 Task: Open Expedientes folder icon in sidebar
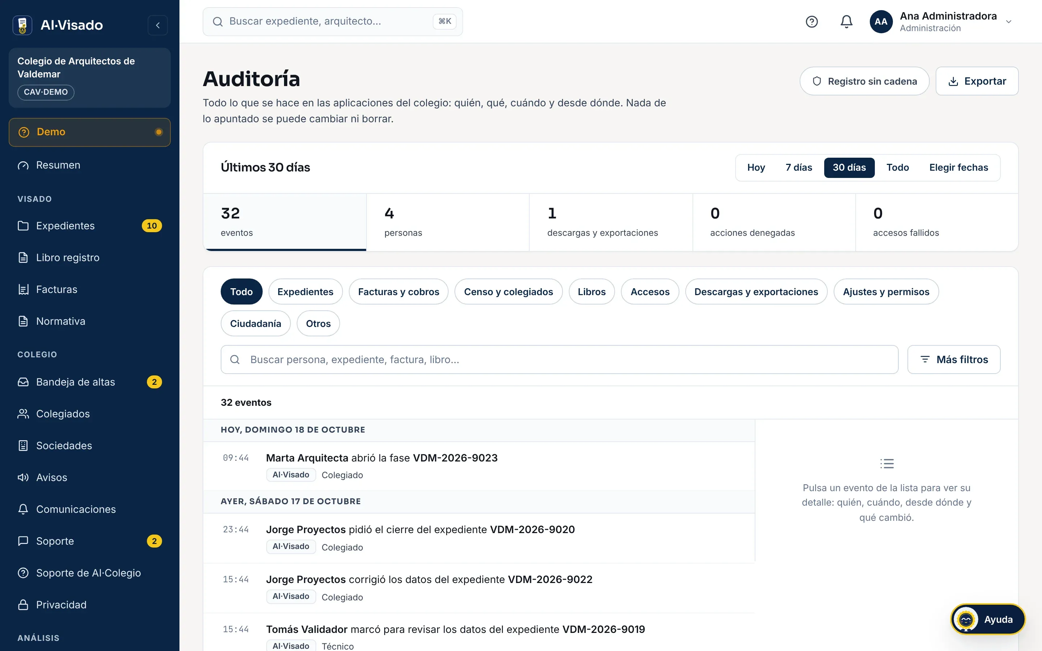tap(23, 226)
